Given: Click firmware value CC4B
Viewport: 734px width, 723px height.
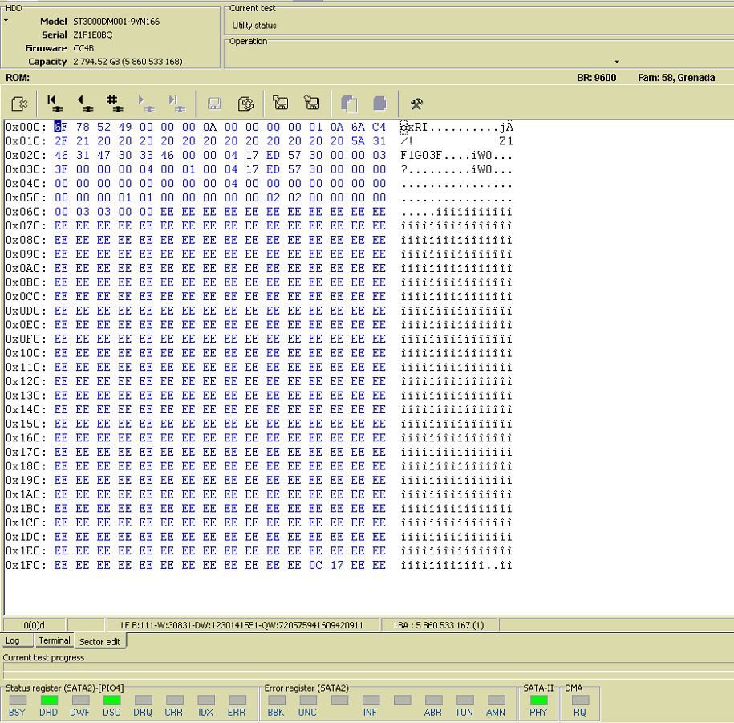Looking at the screenshot, I should 83,48.
